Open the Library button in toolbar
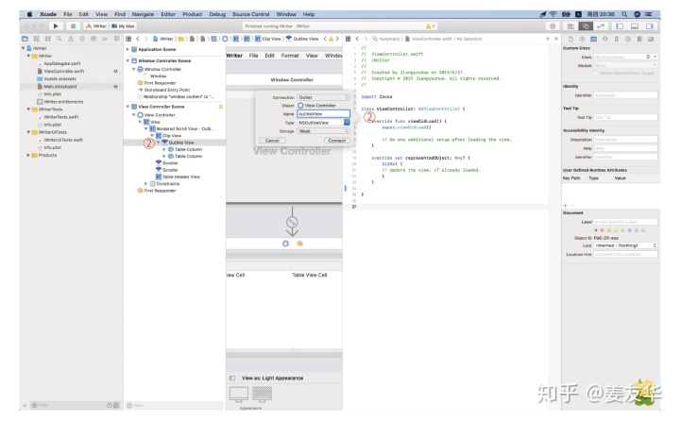680x421 pixels. coord(552,26)
